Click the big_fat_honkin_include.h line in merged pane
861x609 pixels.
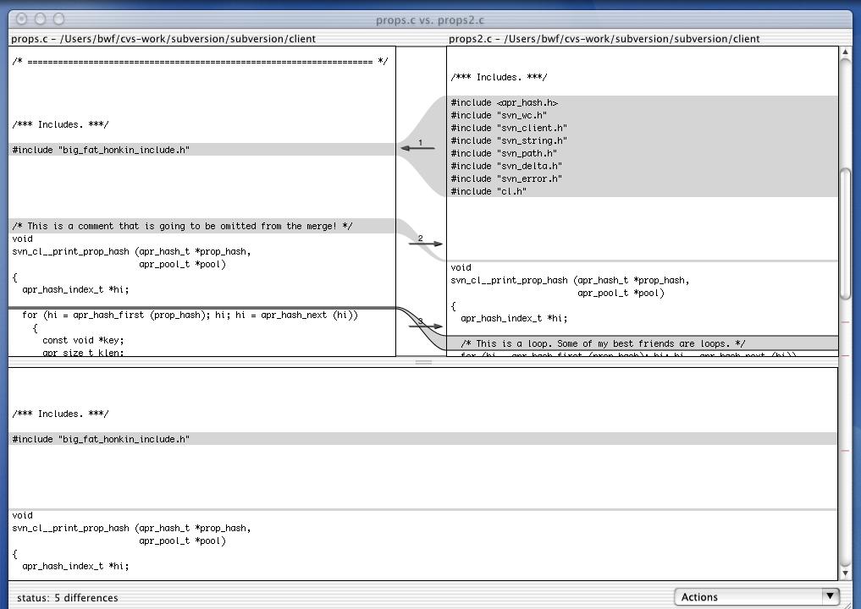coord(423,439)
